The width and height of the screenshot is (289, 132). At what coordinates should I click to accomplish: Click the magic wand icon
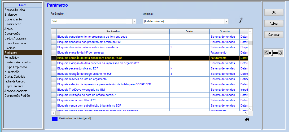(241, 21)
